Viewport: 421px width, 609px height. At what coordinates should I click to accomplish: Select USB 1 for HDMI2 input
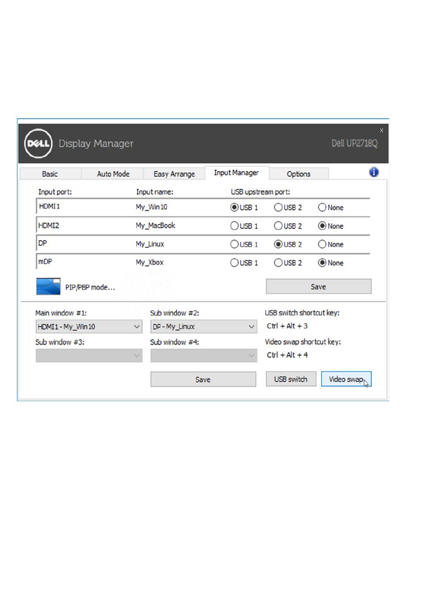(234, 226)
